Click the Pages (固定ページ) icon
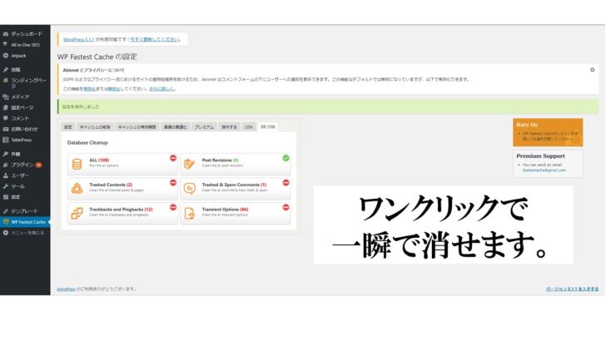The width and height of the screenshot is (606, 341). coord(5,108)
